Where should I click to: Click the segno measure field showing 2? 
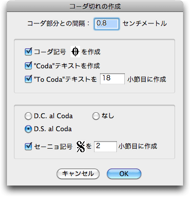pos(105,147)
